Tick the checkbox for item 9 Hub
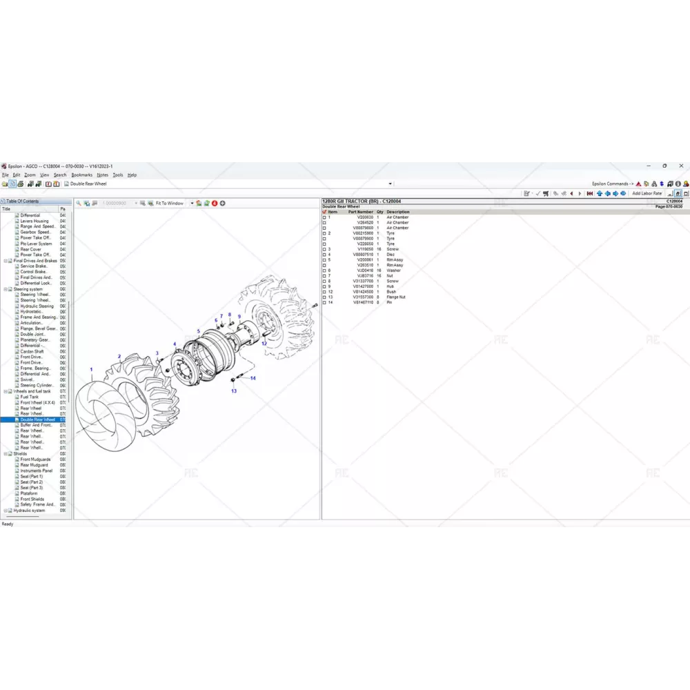Screen dimensions: 690x690 325,286
